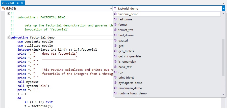Viewport: 227px width, 109px height.
Task: Close the Procs.f90 tab
Action: pos(22,3)
